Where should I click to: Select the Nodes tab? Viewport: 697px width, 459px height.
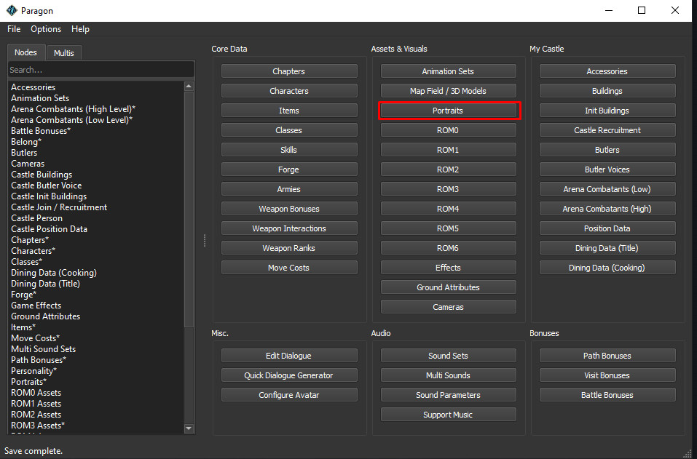pos(25,52)
